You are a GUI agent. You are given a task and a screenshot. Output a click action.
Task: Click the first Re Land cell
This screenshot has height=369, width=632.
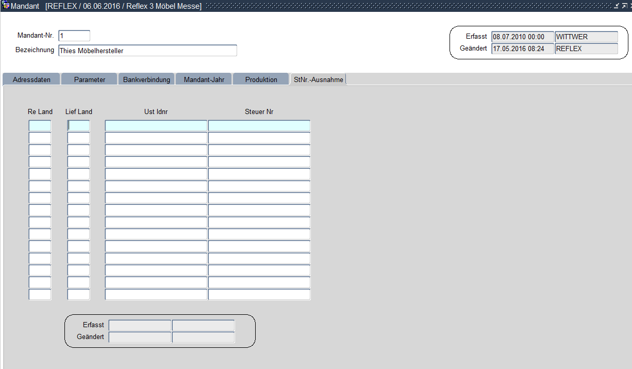40,125
